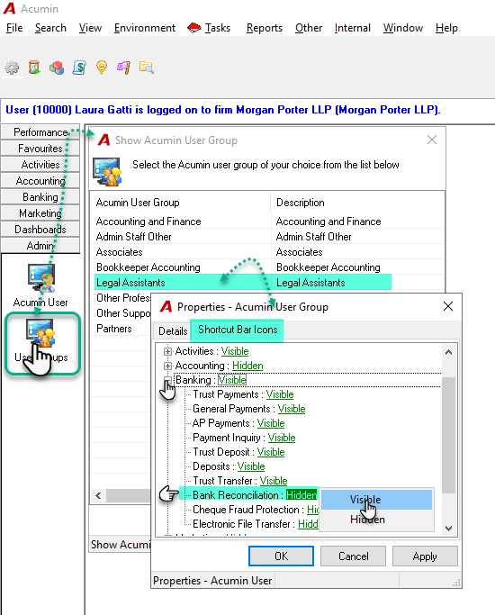Open the Marketing shortcut bar section
Image resolution: width=495 pixels, height=615 pixels.
coord(40,213)
